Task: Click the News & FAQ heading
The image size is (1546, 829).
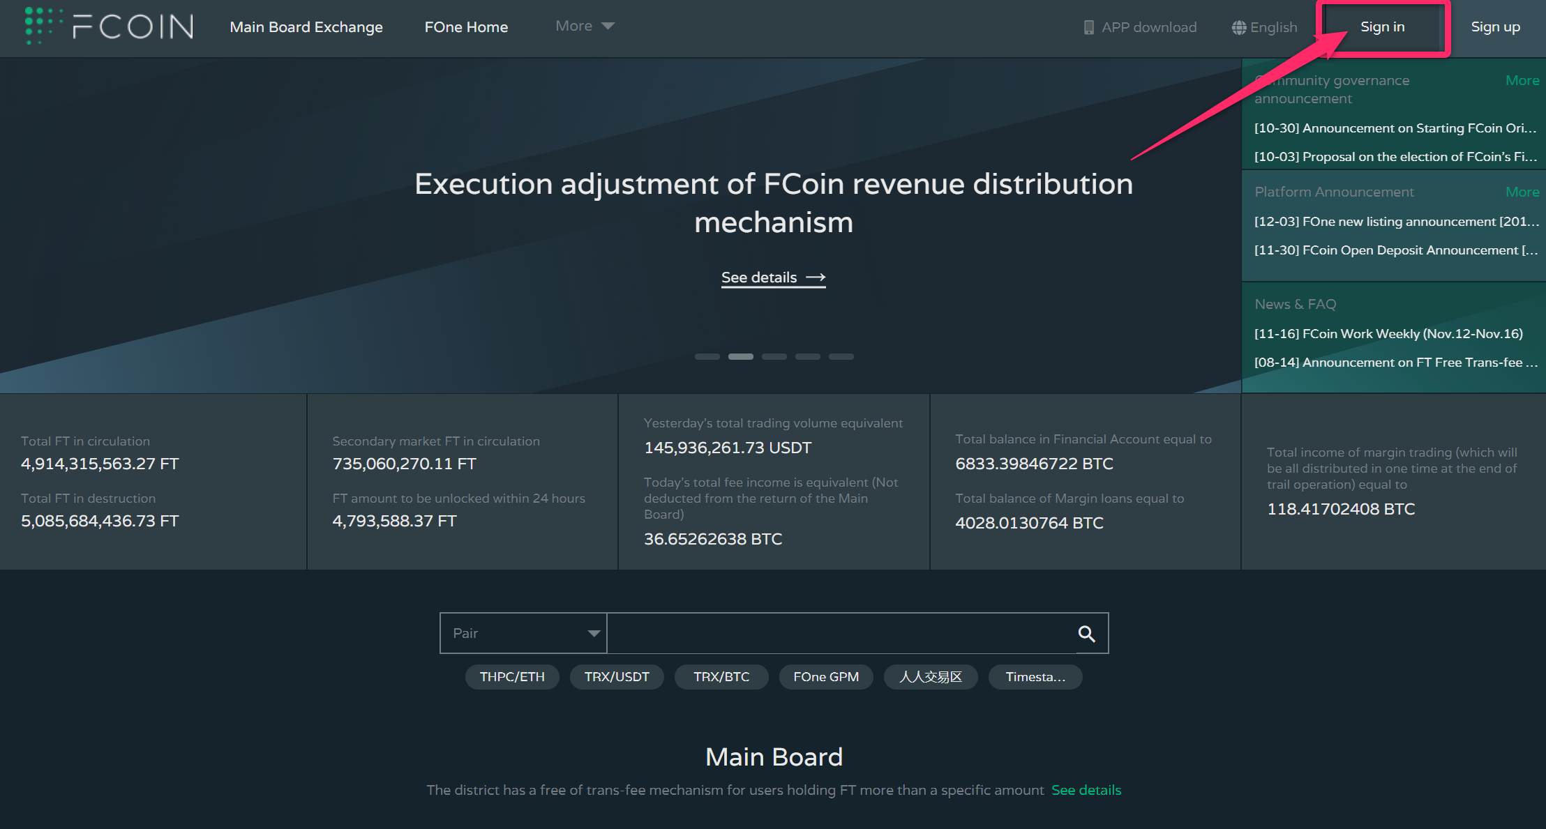Action: point(1295,304)
